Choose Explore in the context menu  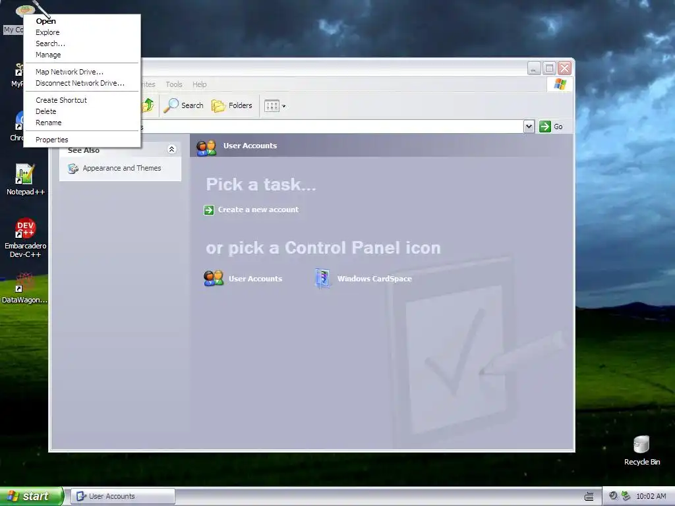tap(82, 32)
